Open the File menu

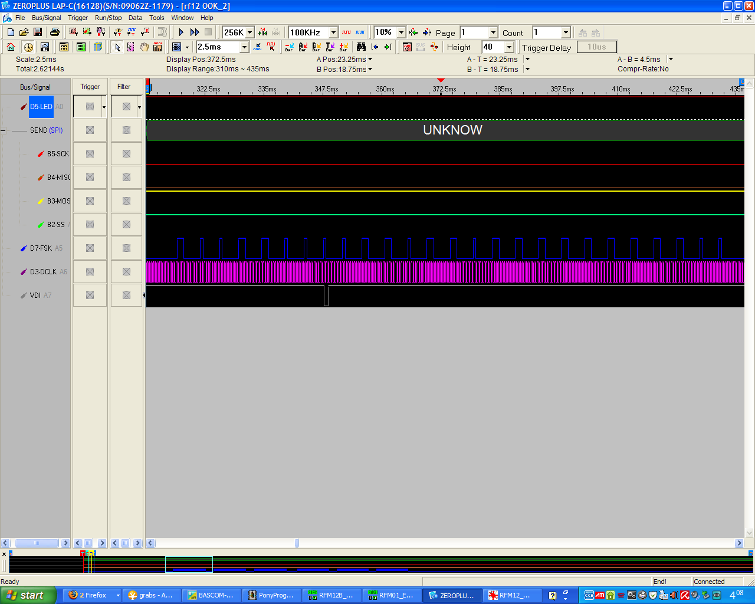pyautogui.click(x=20, y=18)
